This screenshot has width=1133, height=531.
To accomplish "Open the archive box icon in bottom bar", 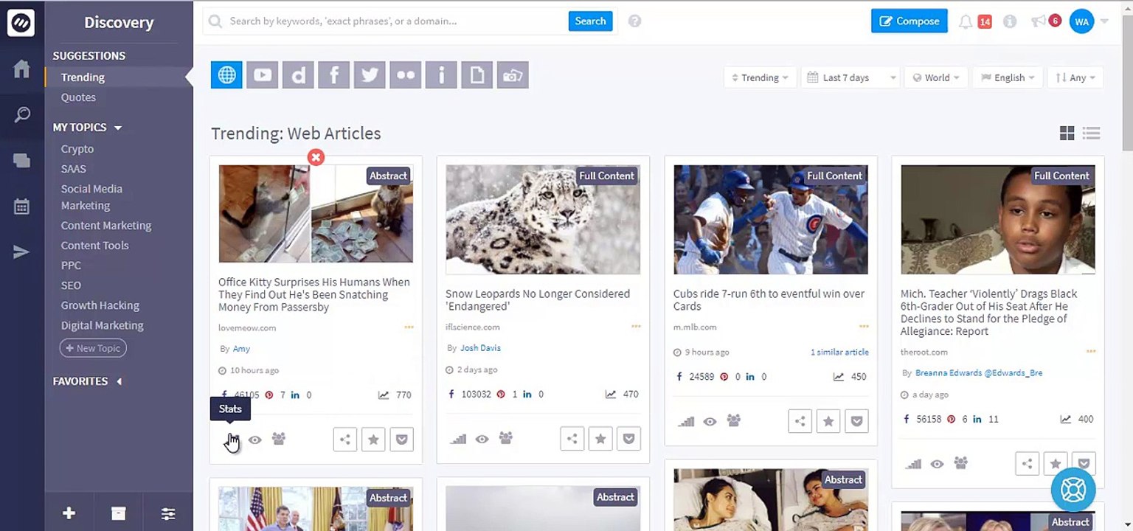I will tap(118, 514).
